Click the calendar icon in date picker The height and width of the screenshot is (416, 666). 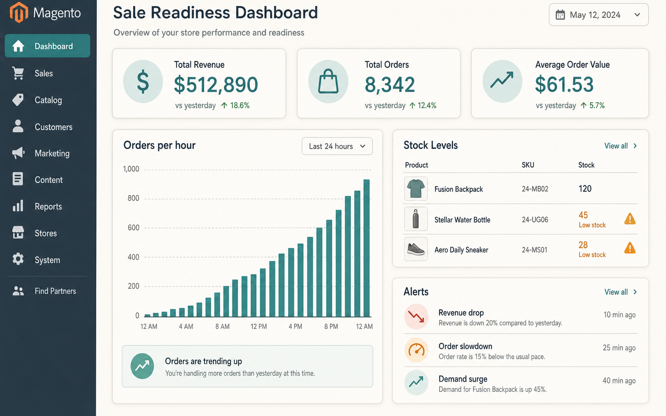tap(560, 15)
